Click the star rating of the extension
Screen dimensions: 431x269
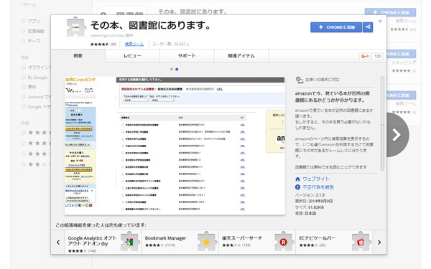(100, 44)
